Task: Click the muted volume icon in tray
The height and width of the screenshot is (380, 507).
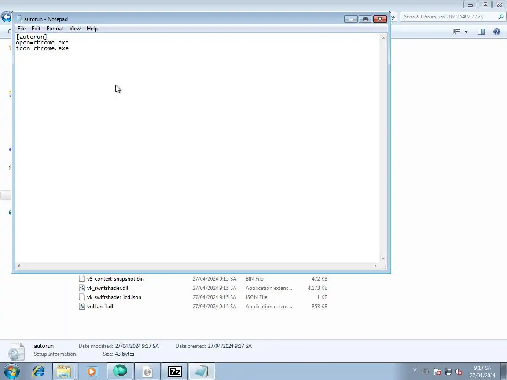Action: tap(459, 372)
